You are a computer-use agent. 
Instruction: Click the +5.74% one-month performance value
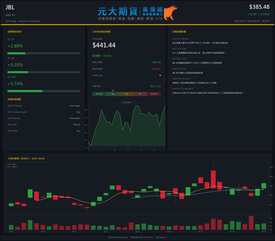(15, 84)
